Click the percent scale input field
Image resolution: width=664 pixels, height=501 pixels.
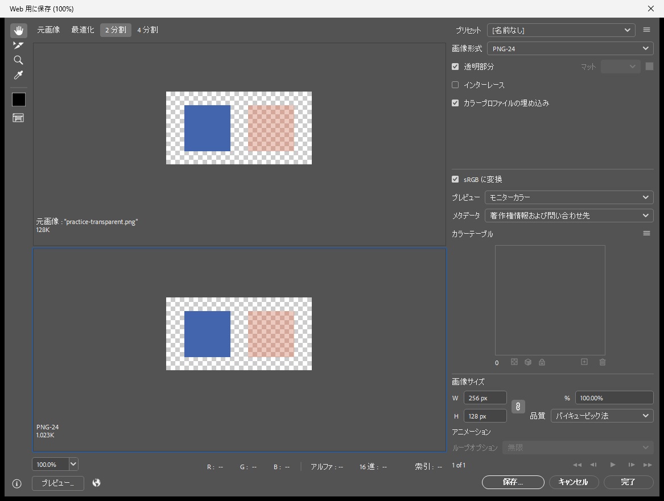click(614, 398)
